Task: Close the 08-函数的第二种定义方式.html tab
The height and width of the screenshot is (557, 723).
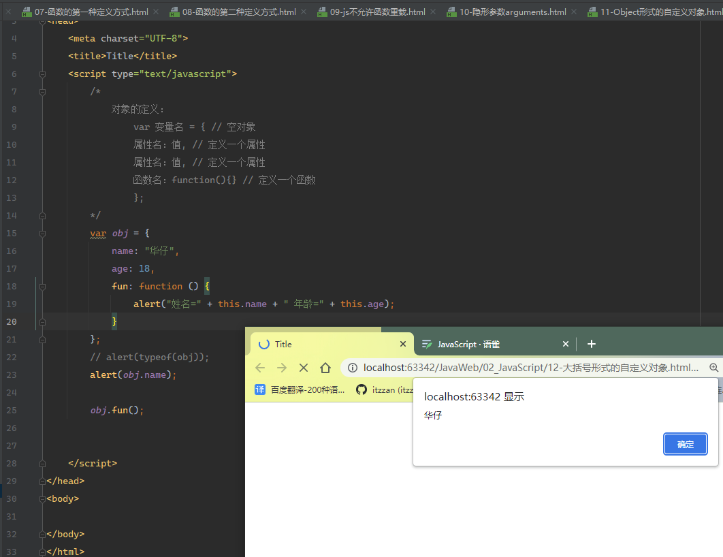Action: 304,12
